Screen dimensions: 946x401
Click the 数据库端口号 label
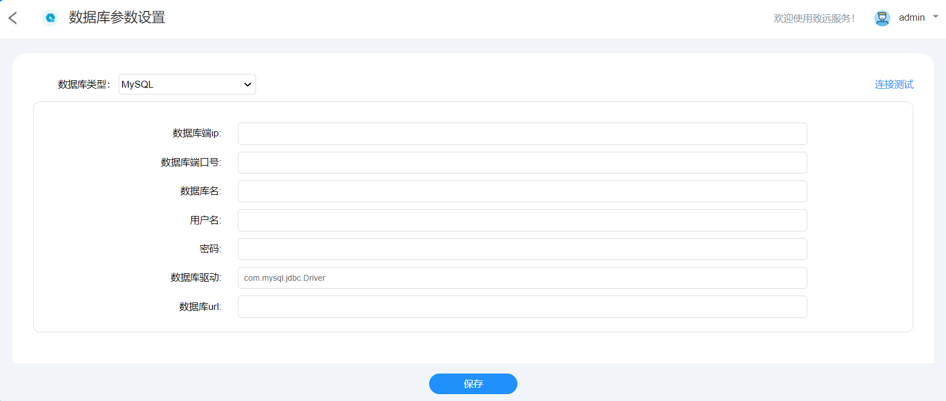click(191, 163)
